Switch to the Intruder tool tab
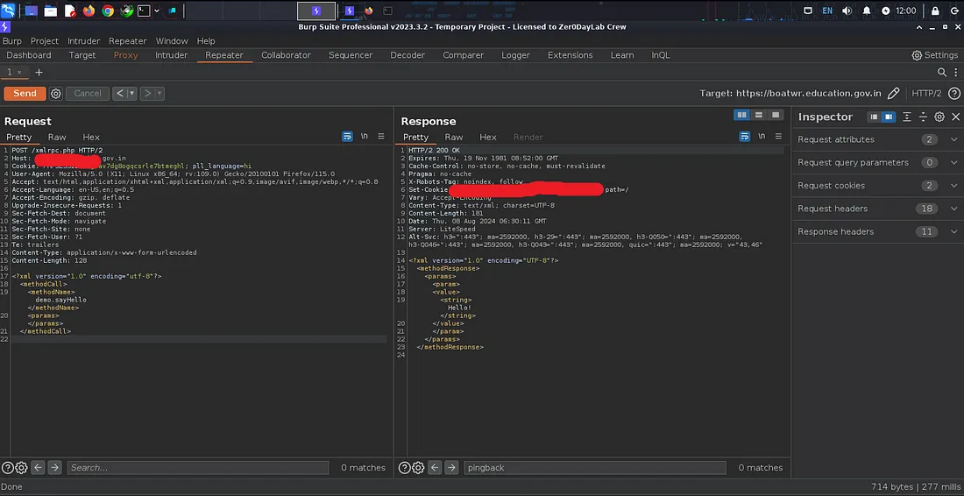The width and height of the screenshot is (964, 496). (172, 54)
